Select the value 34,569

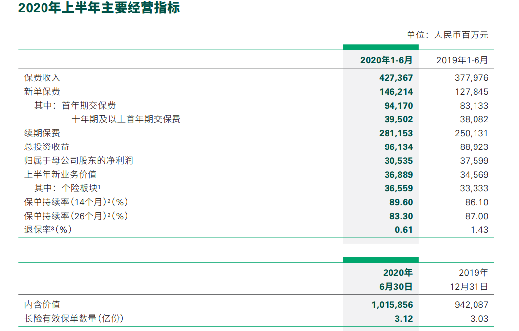(474, 175)
